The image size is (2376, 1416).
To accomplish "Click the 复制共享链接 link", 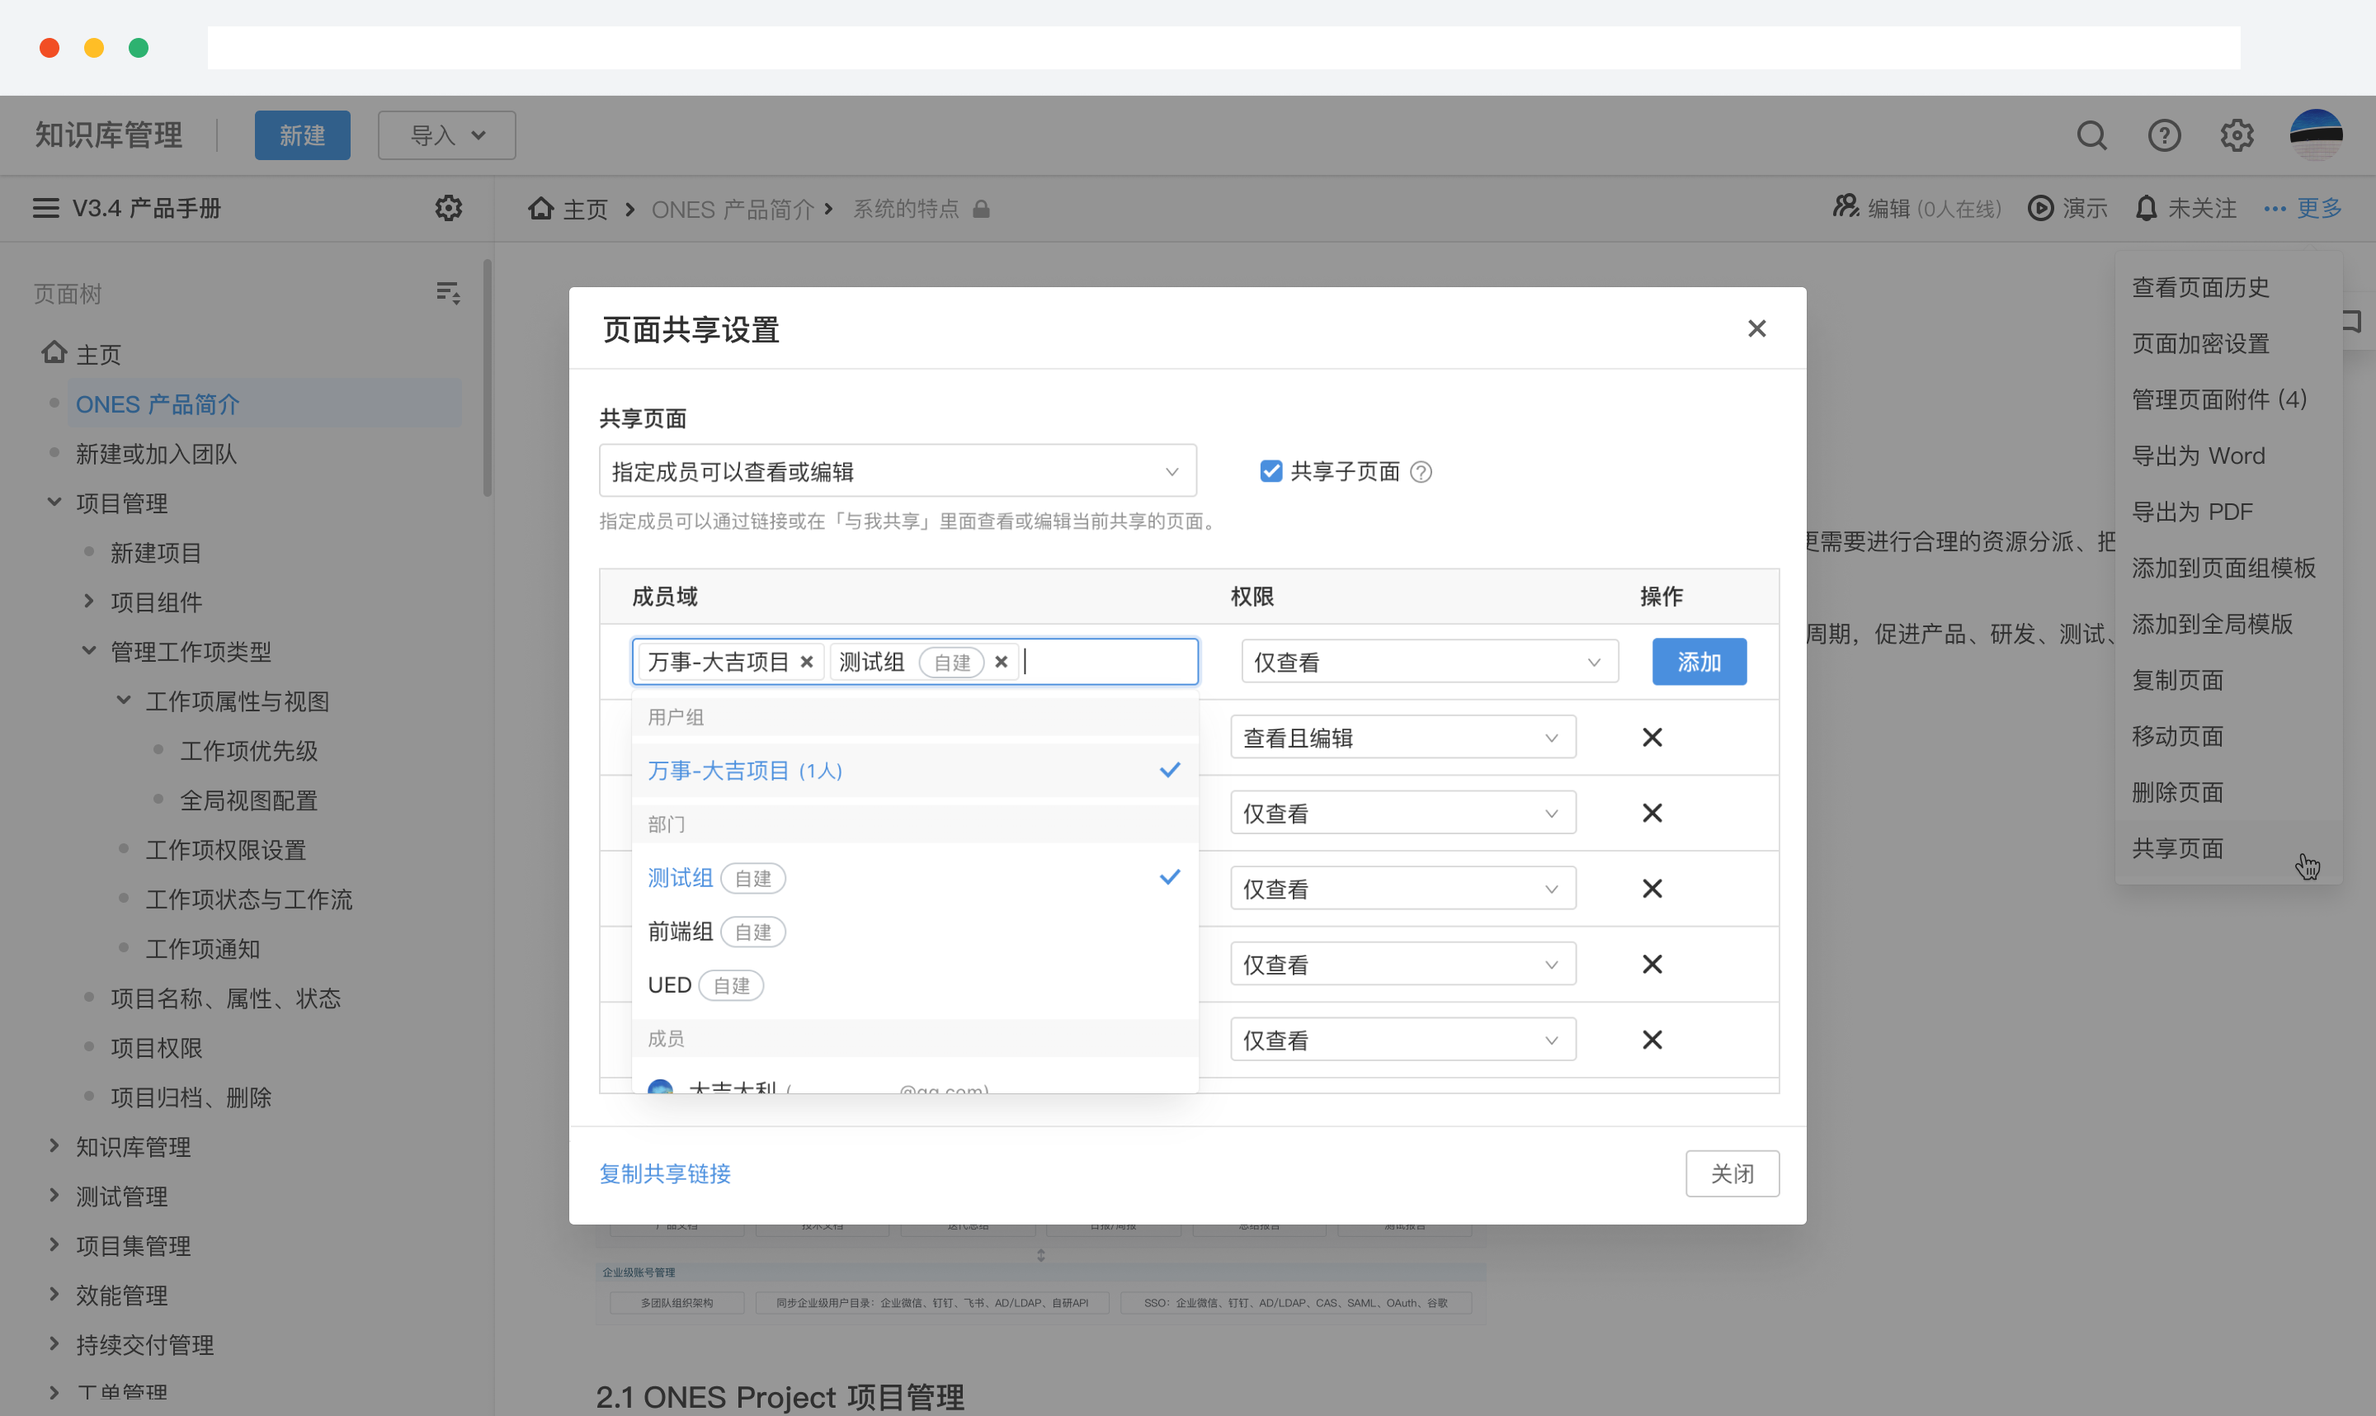I will coord(665,1173).
